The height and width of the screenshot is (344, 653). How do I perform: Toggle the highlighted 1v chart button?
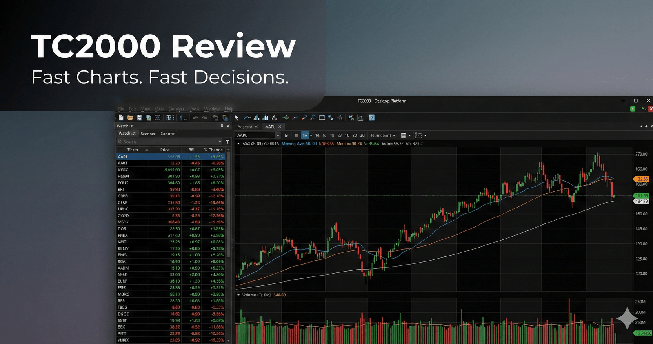305,135
